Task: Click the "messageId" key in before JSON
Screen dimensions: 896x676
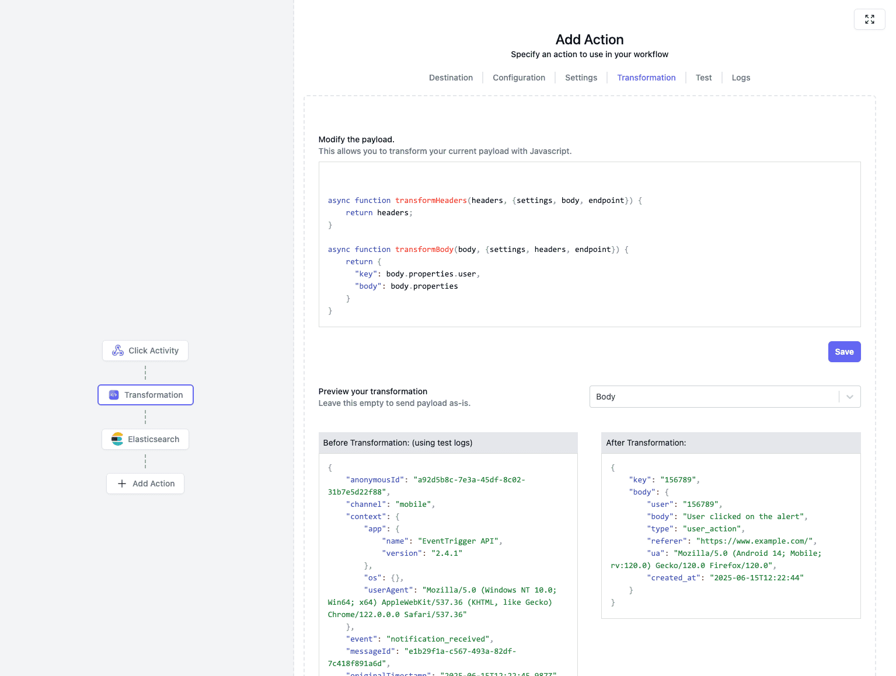Action: pos(370,652)
